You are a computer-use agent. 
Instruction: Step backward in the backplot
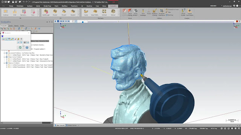[63, 21]
